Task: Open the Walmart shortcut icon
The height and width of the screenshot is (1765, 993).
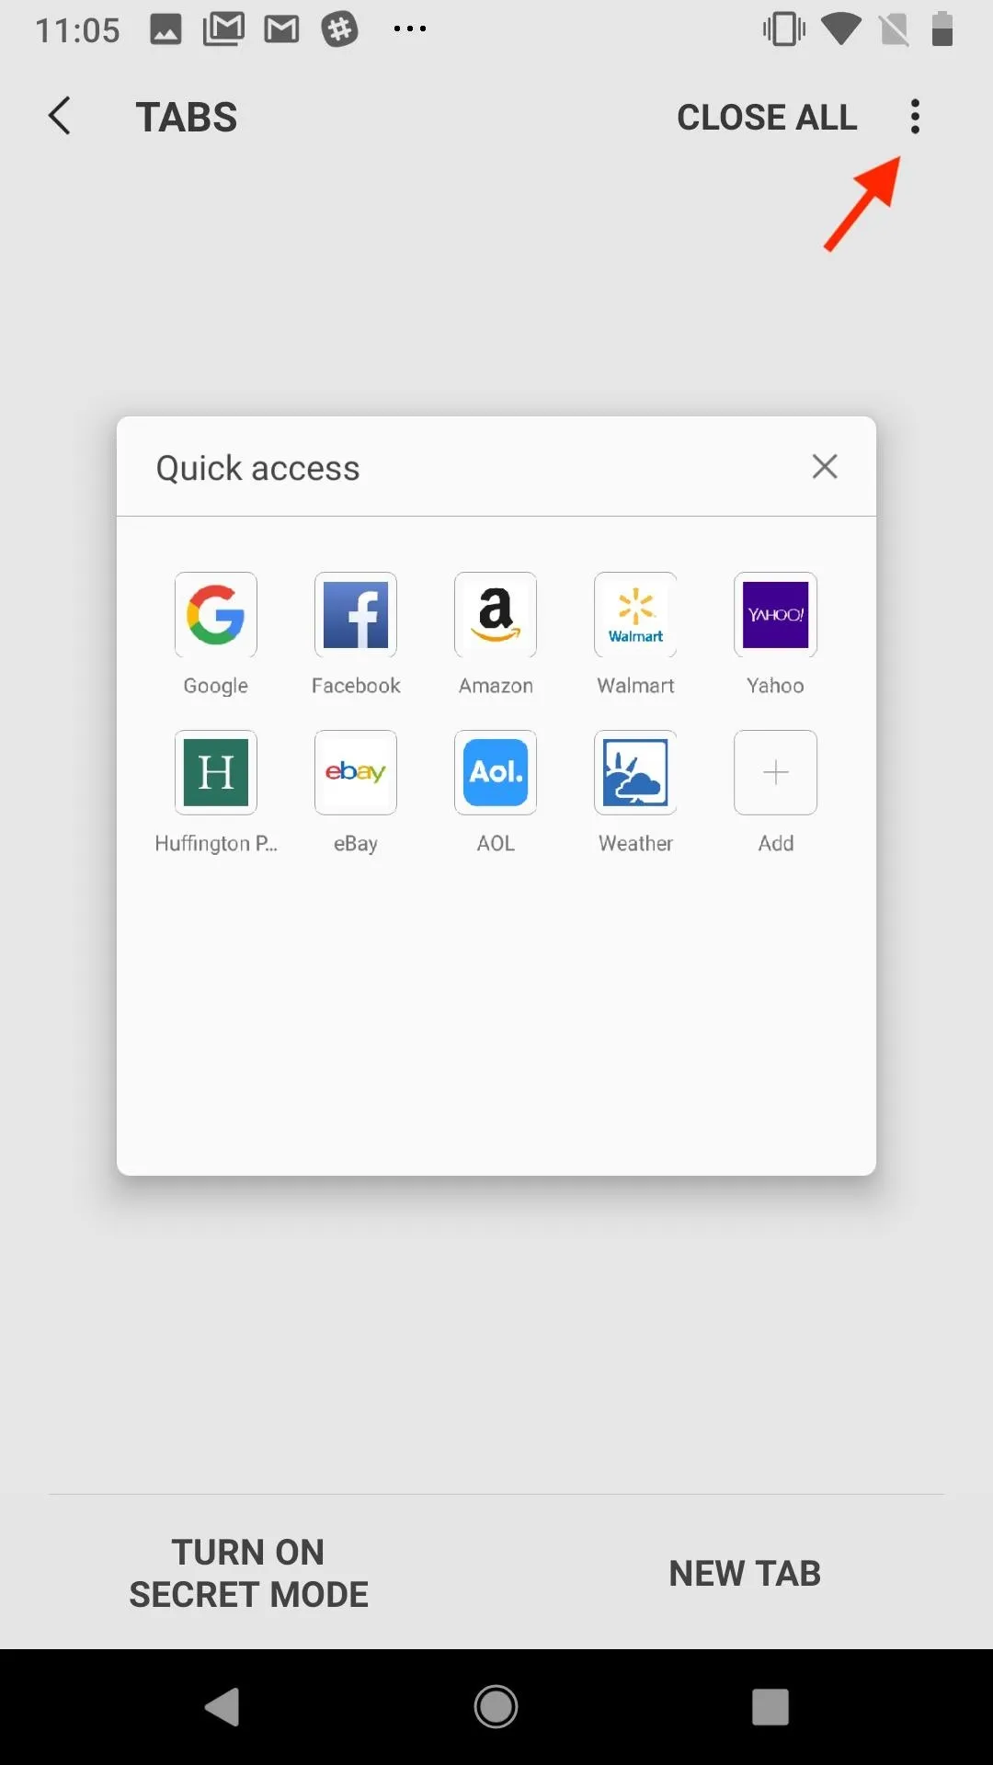Action: pos(635,615)
